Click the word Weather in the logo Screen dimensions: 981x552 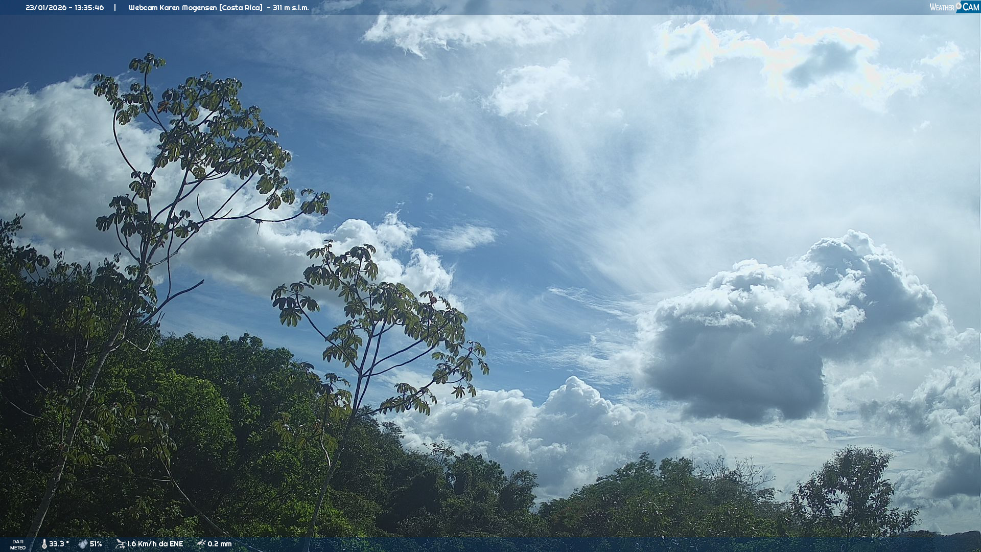point(941,8)
